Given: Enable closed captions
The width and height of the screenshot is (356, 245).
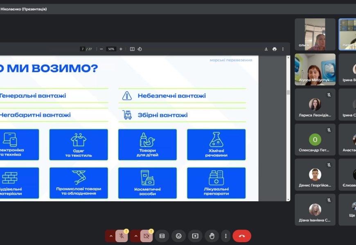Looking at the screenshot, I should coord(162,236).
